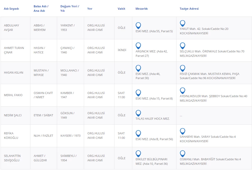Open Osmanlı Mah. Babayiğit address pin
This screenshot has height=170, width=252.
[183, 153]
